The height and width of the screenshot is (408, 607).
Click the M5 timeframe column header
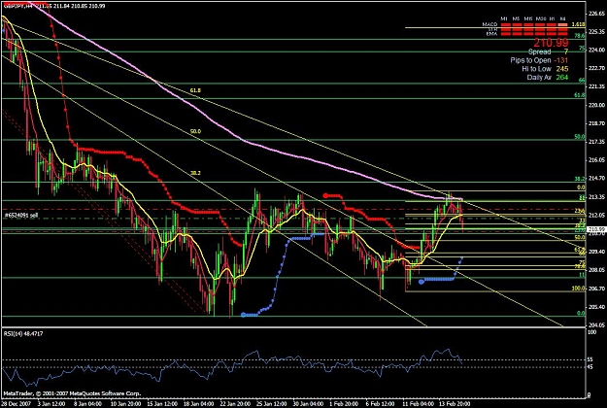coord(516,18)
